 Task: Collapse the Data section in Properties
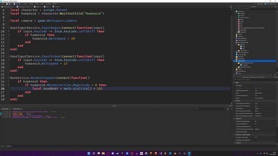pyautogui.click(x=234, y=83)
